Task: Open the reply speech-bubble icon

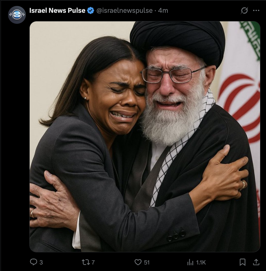Action: tap(34, 262)
